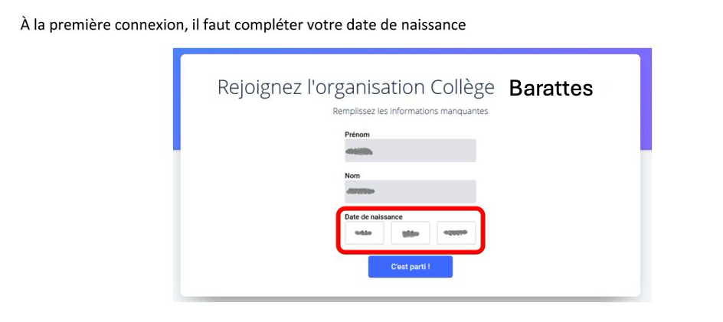Click the top instruction sentence about date de naissance
723x322 pixels.
click(x=243, y=25)
